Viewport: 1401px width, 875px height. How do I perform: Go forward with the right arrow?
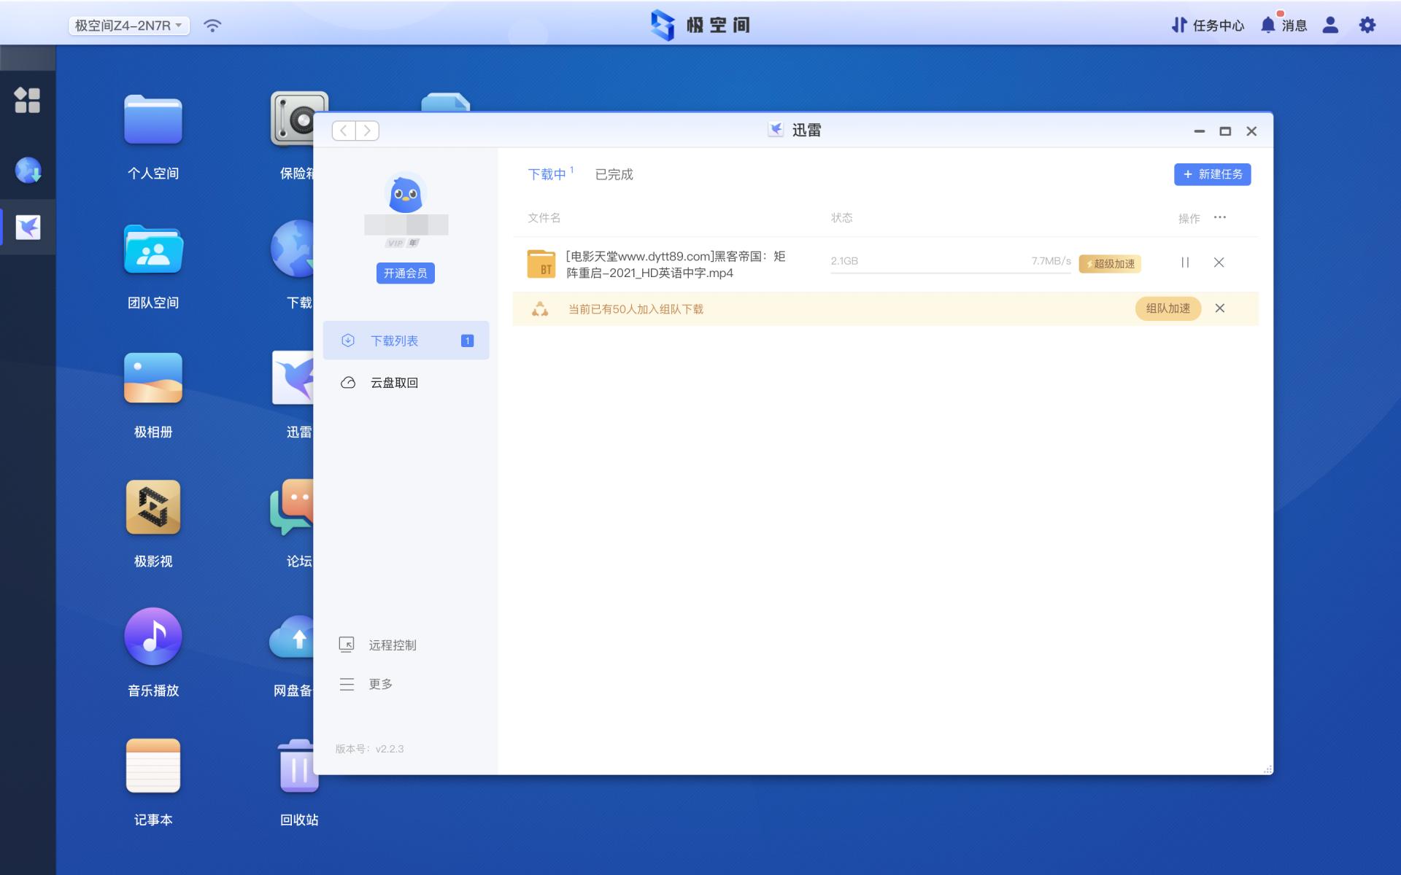[367, 131]
